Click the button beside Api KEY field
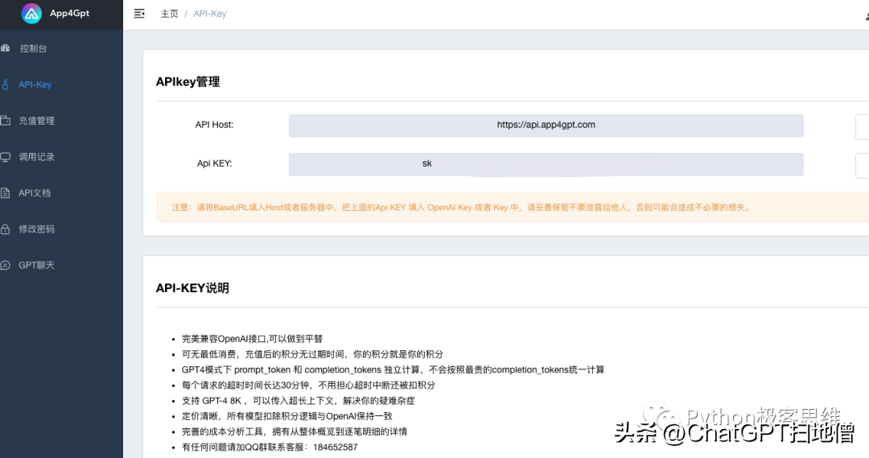 [863, 166]
